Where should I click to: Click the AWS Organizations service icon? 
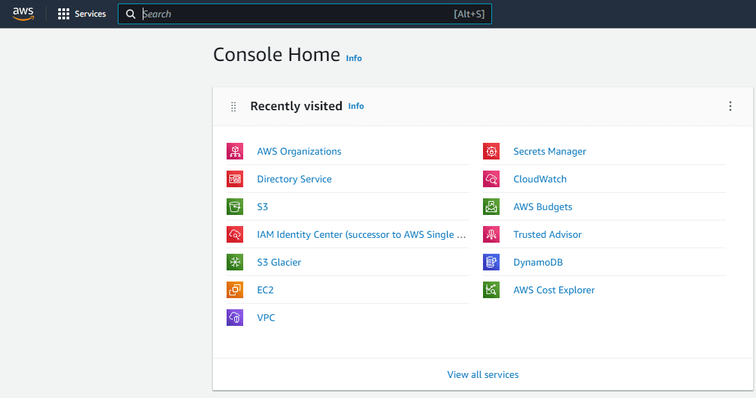pos(235,151)
